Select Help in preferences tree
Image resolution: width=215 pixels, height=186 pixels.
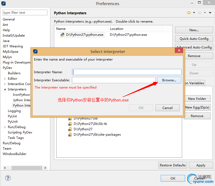6,30
